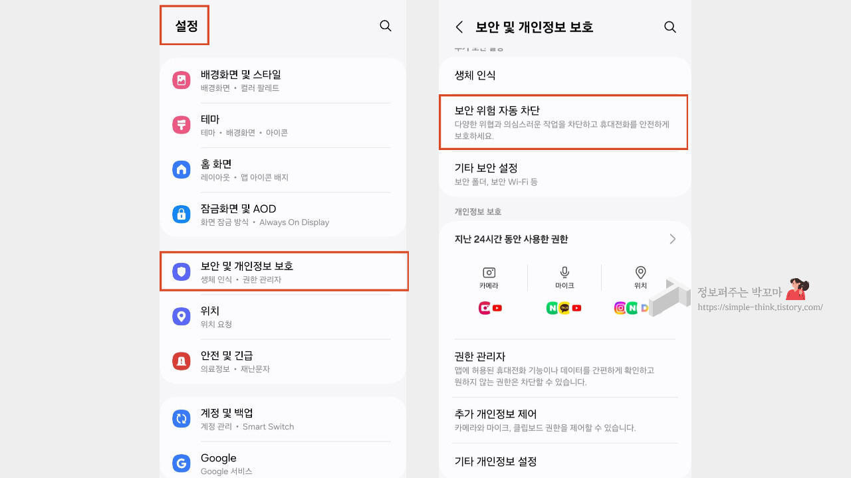This screenshot has height=478, width=851.
Task: Expand 지난 24시간 동안 사용한 권한 chevron
Action: (x=672, y=239)
